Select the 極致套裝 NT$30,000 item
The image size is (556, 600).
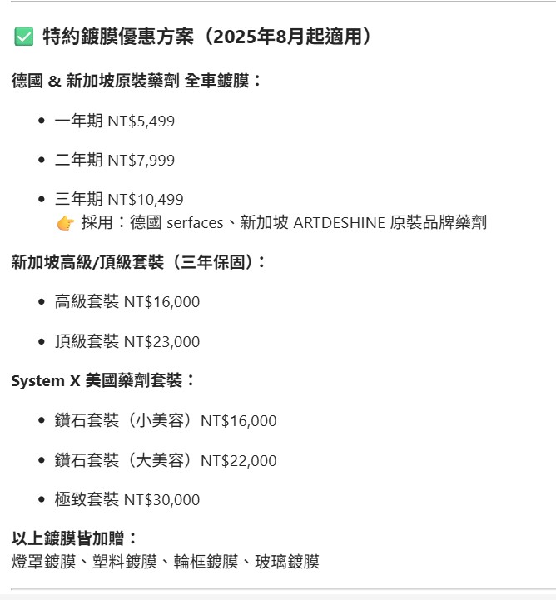tap(127, 500)
